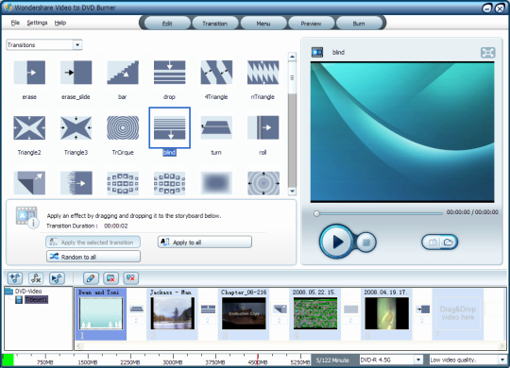
Task: Select the 2008.04.19.17 clip thumbnail
Action: coord(386,313)
